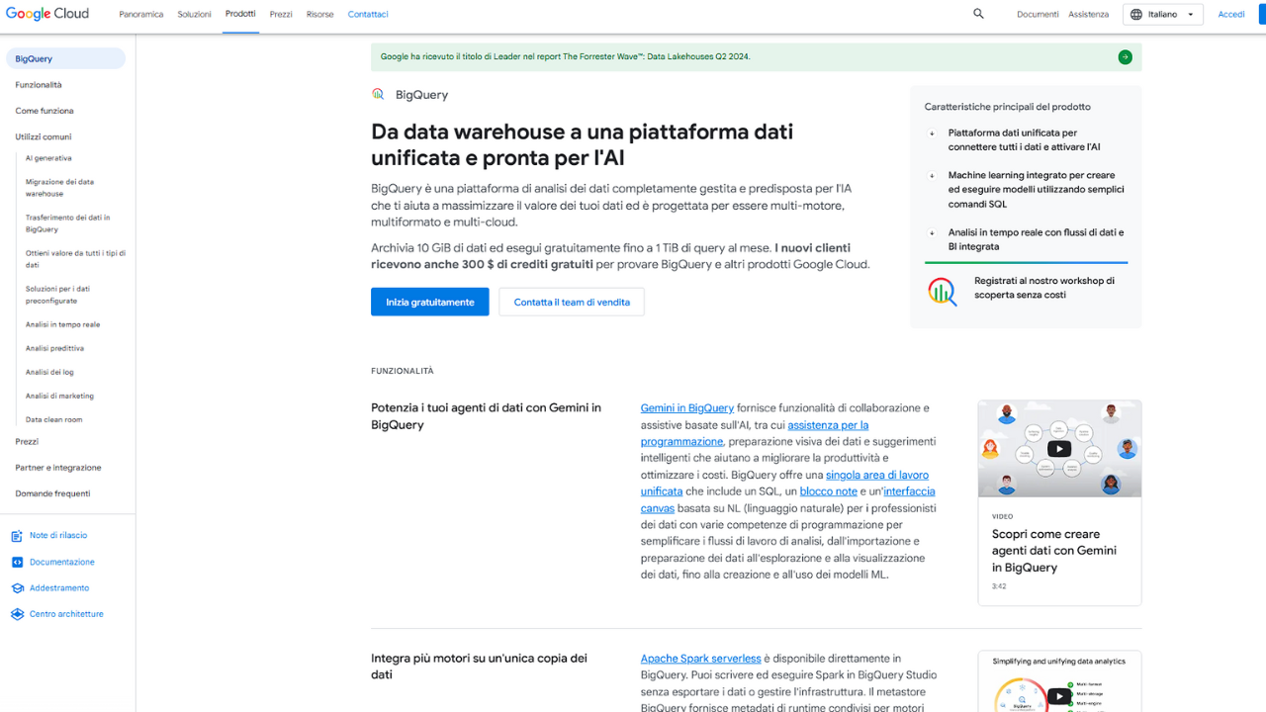Click Contatta il team di vendita button
Screen dimensions: 1266x712
pyautogui.click(x=571, y=302)
